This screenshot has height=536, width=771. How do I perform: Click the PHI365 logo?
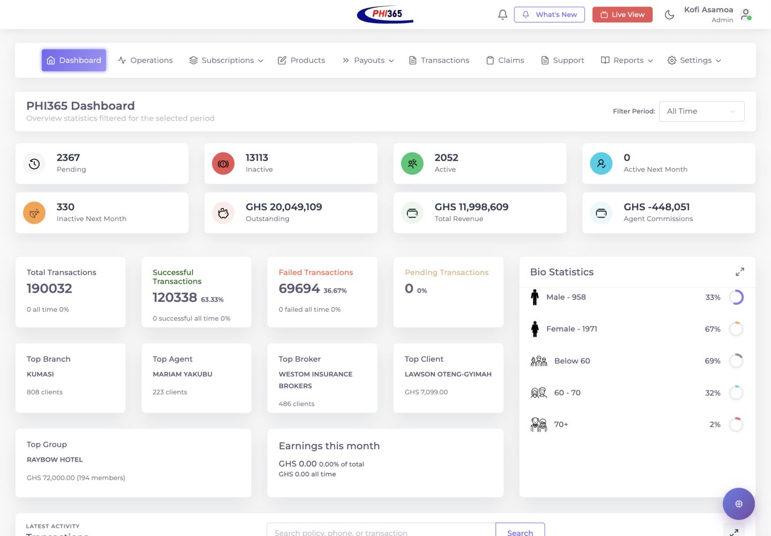[385, 14]
